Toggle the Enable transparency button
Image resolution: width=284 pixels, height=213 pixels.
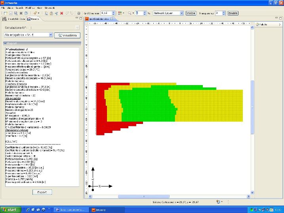point(233,13)
